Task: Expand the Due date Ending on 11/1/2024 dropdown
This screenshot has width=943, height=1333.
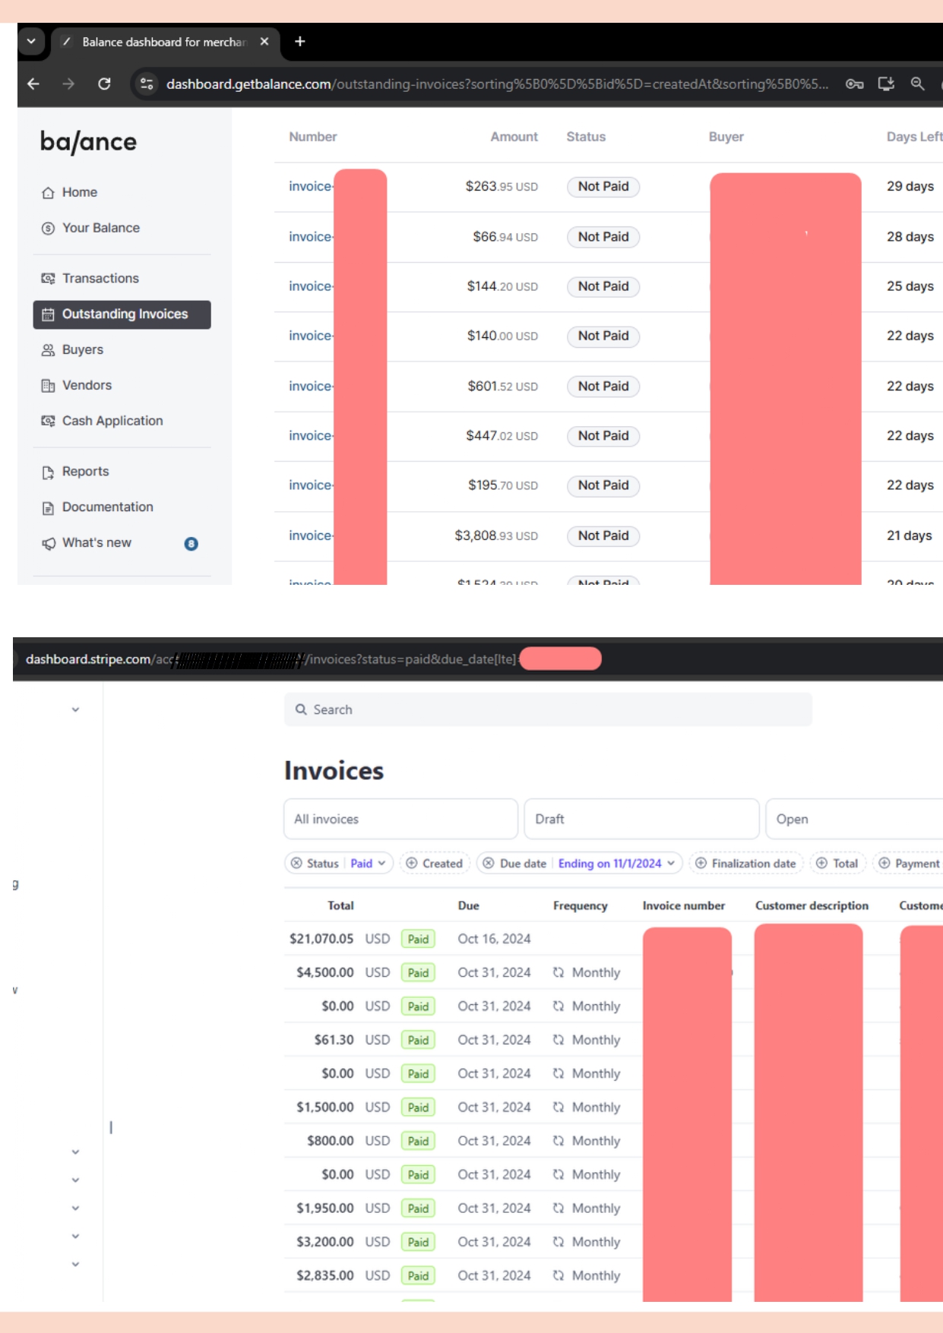Action: coord(617,864)
